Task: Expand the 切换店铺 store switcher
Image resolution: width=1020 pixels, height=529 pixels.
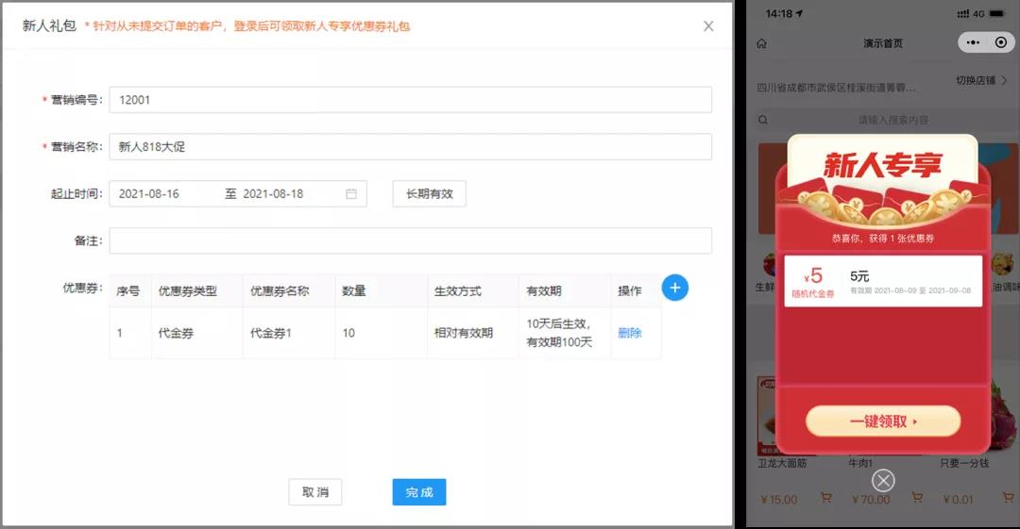Action: [x=981, y=81]
